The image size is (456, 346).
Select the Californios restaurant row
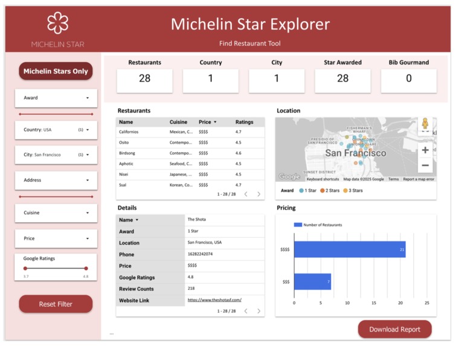(190, 132)
